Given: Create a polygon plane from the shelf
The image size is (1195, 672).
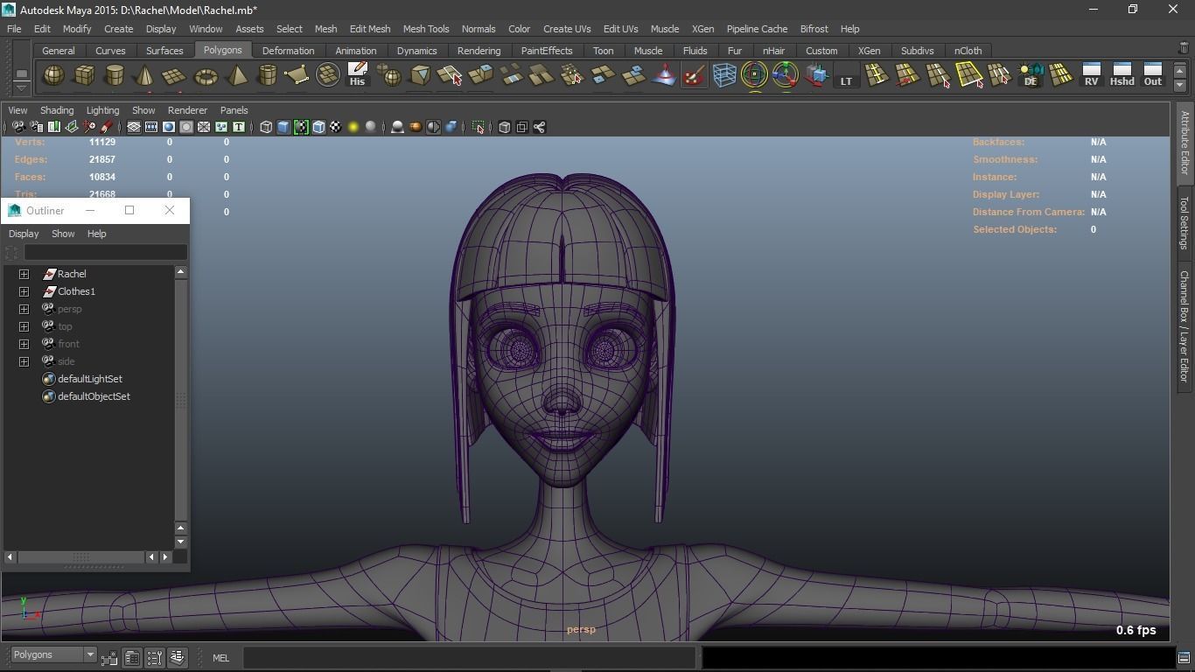Looking at the screenshot, I should (175, 76).
